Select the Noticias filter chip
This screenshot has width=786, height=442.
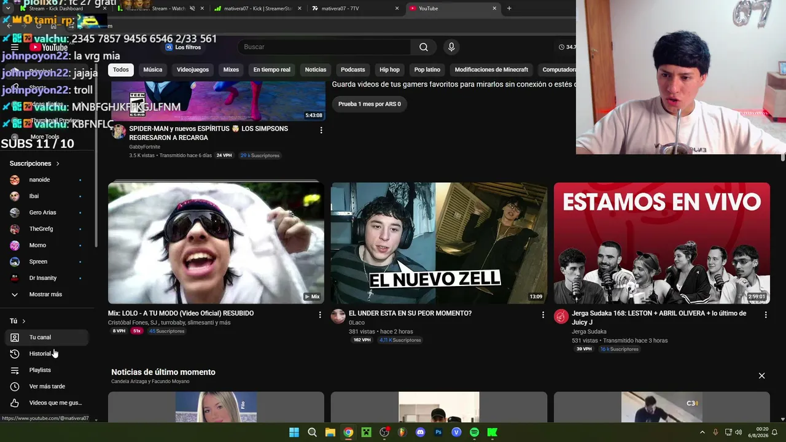click(x=316, y=70)
